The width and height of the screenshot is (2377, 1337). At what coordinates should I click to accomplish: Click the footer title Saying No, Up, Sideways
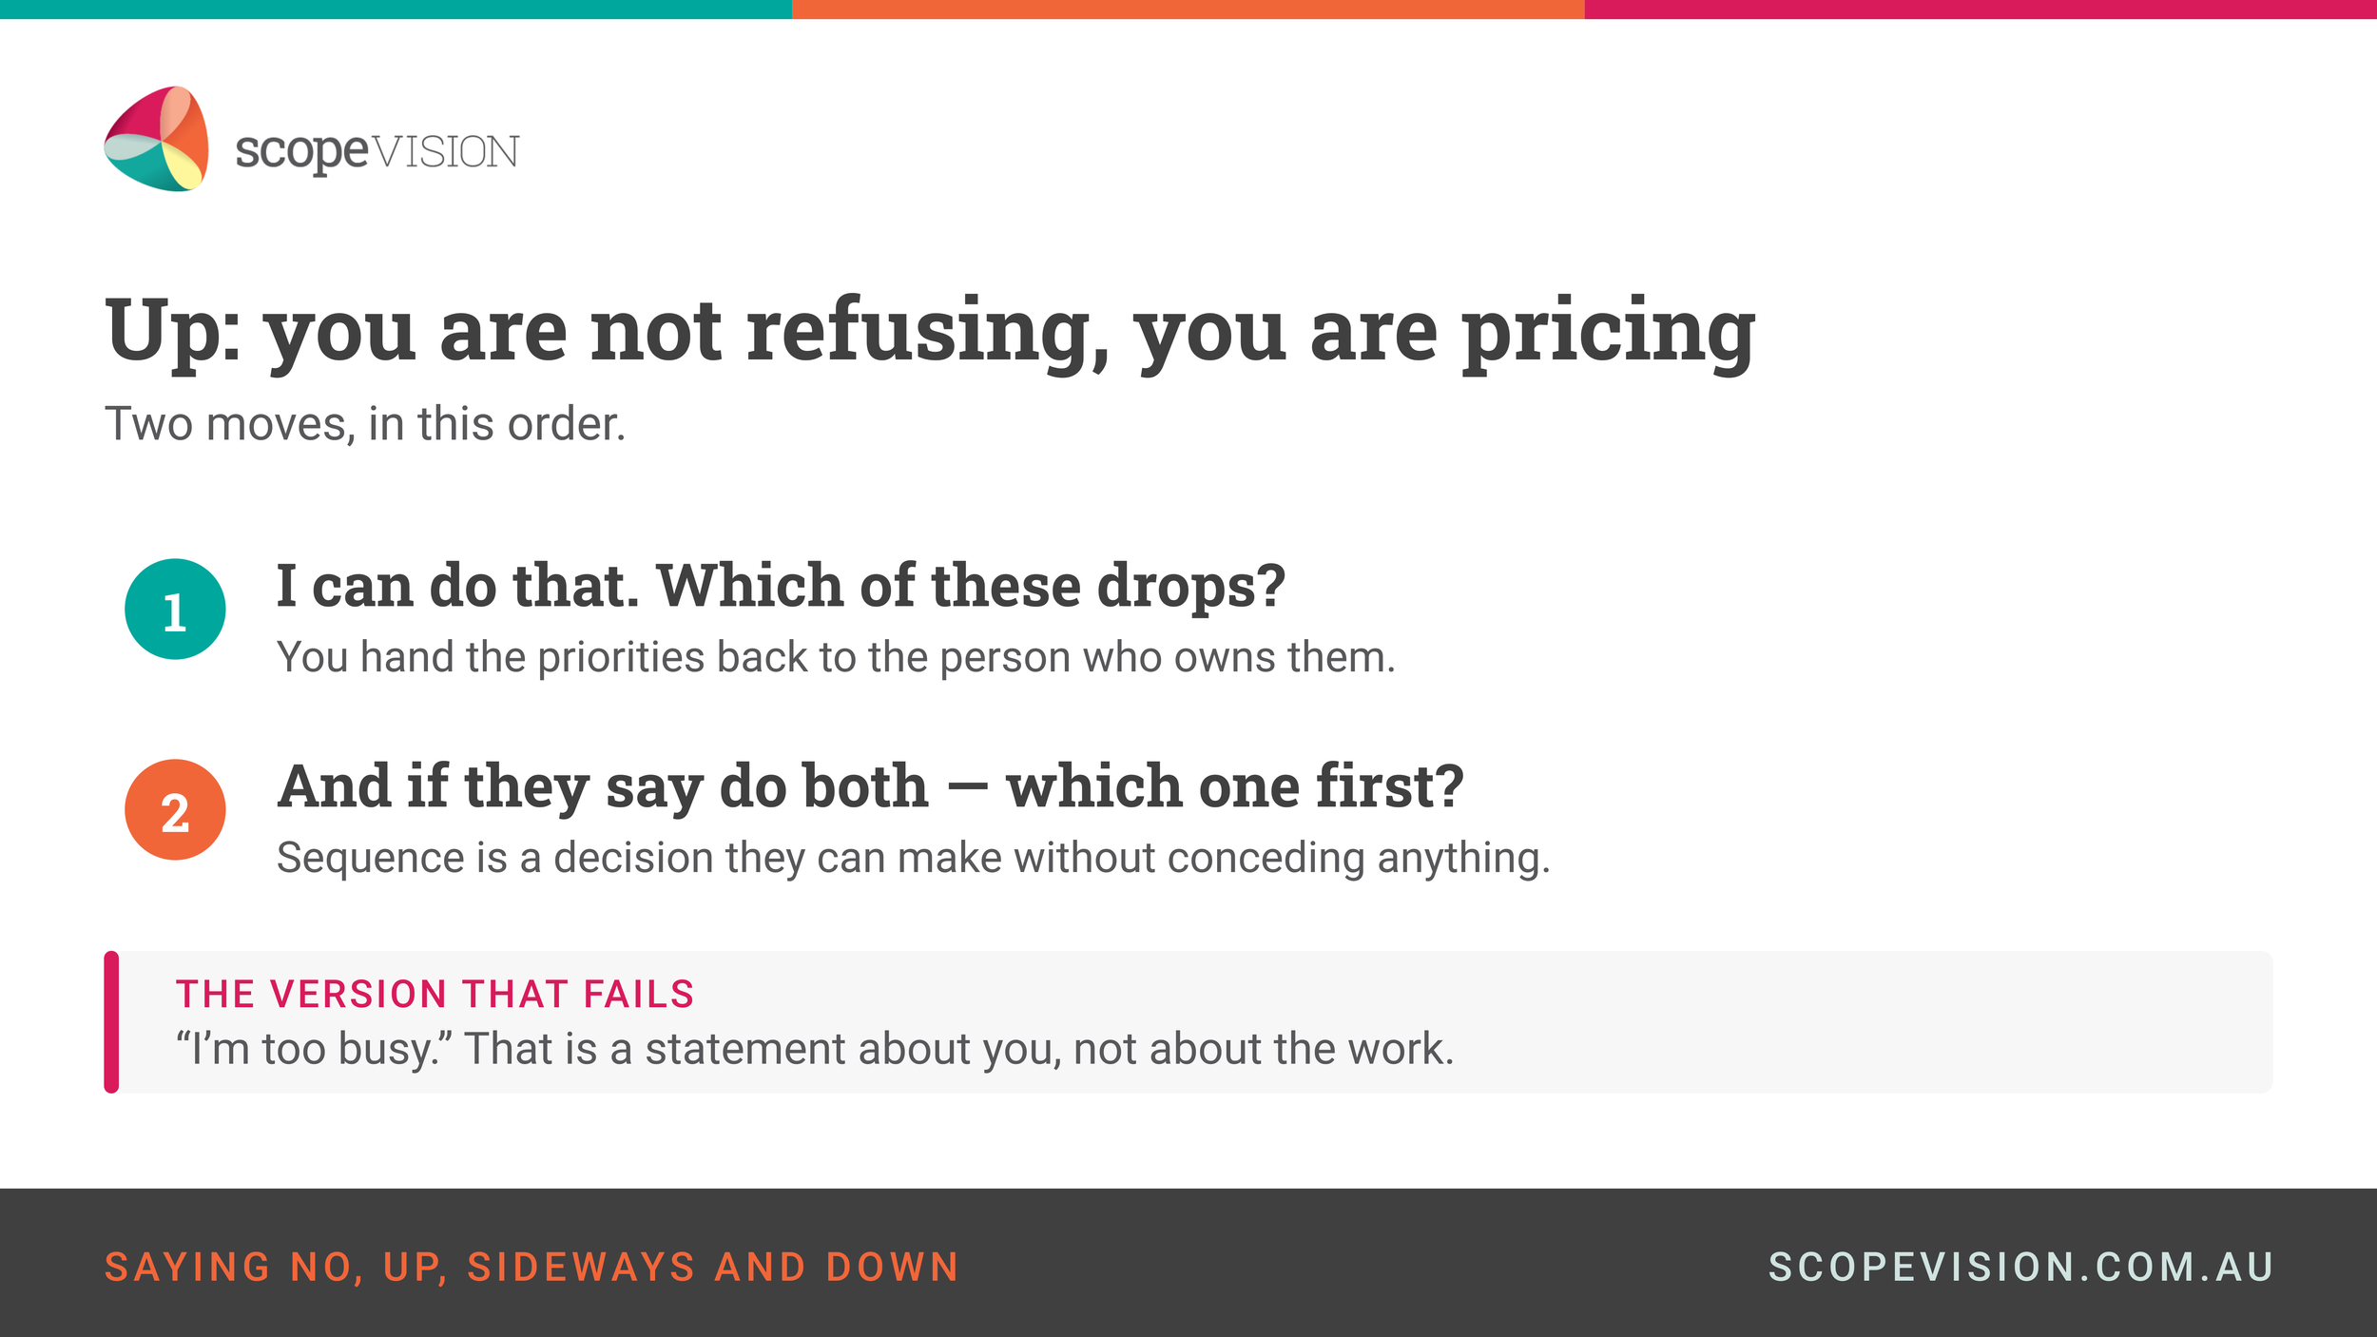(x=531, y=1268)
